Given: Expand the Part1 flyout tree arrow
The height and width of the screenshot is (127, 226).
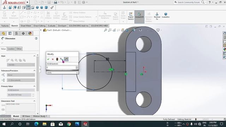Looking at the screenshot, I should 41,30.
